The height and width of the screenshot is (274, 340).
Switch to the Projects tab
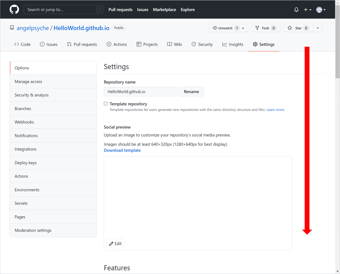coord(147,44)
